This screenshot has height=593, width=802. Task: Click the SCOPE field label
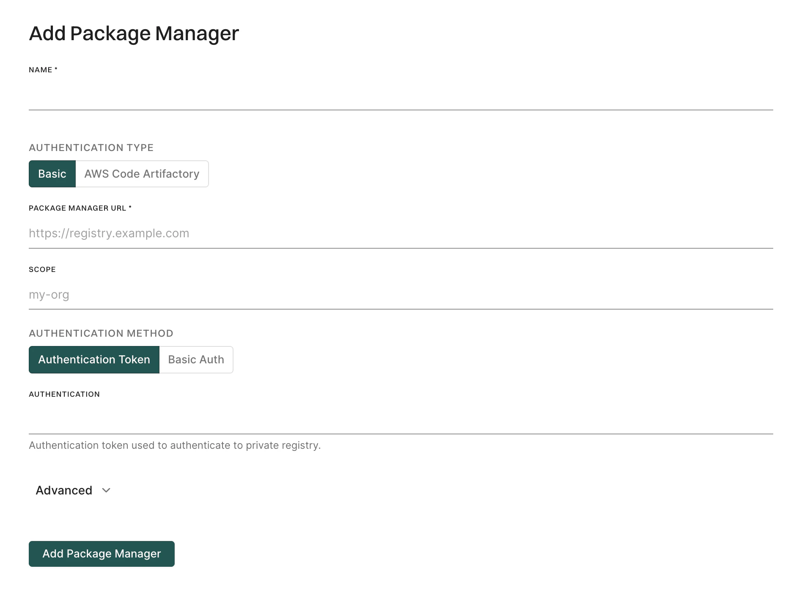pos(42,269)
